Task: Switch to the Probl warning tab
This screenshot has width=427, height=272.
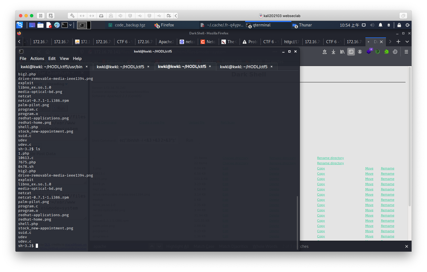Action: pos(250,42)
